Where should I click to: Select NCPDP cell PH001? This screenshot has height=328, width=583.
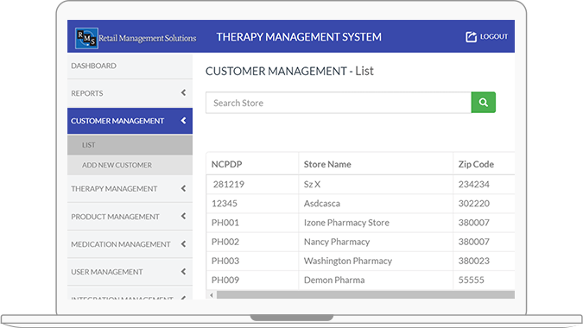[225, 223]
